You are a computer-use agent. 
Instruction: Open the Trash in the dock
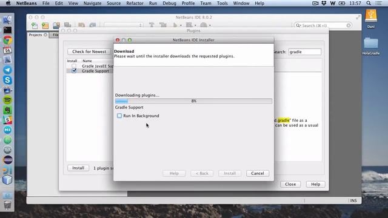tap(7, 205)
